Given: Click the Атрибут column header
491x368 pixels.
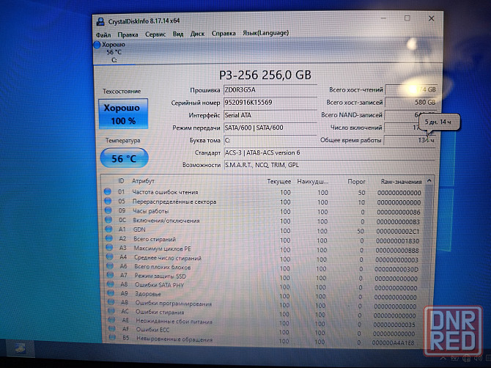Looking at the screenshot, I should tap(143, 181).
